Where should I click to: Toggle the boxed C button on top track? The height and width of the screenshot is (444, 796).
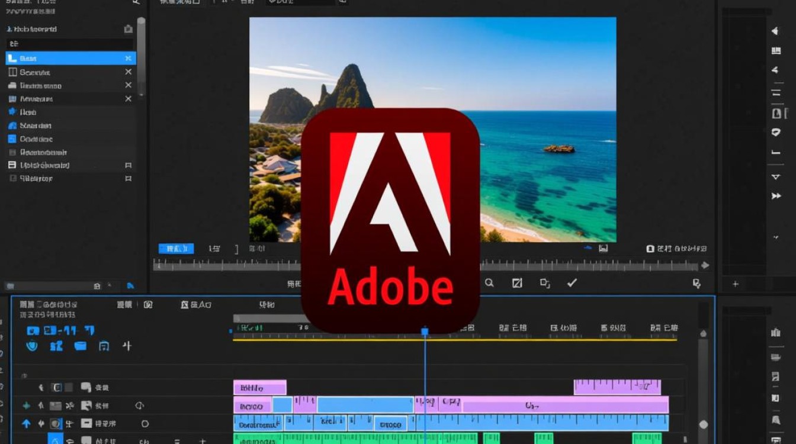click(x=57, y=388)
